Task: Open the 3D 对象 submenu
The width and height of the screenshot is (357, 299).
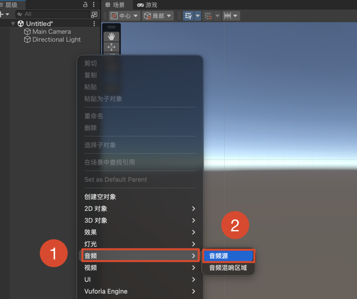Action: [140, 221]
